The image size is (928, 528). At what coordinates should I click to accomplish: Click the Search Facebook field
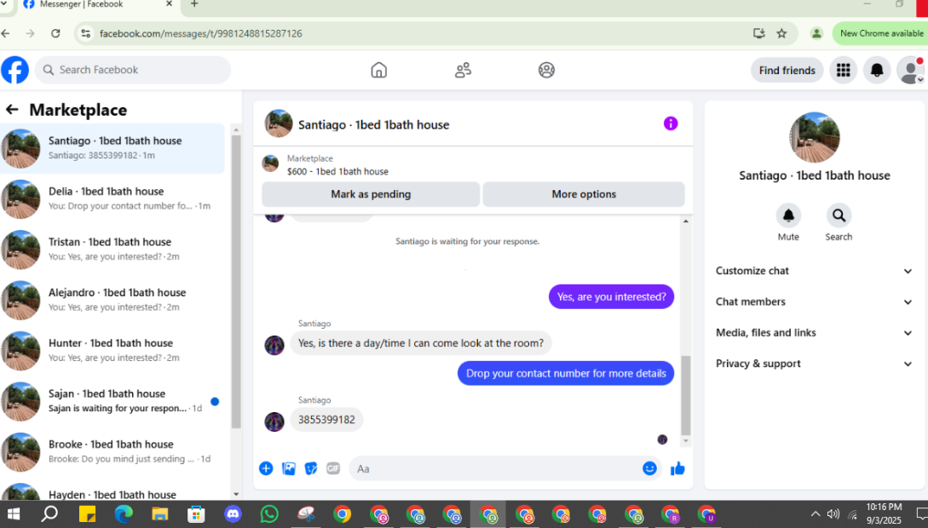coord(133,70)
